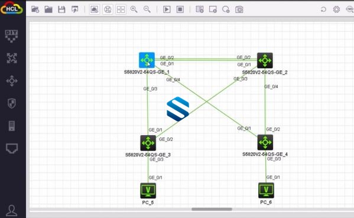Toggle the grid display toolbar button
This screenshot has width=354, height=218.
(x=121, y=9)
